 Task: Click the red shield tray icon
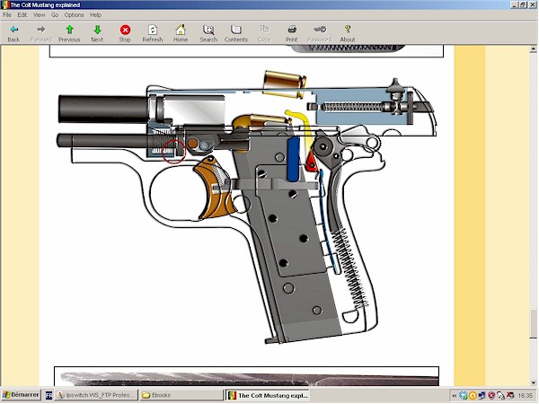(x=491, y=396)
